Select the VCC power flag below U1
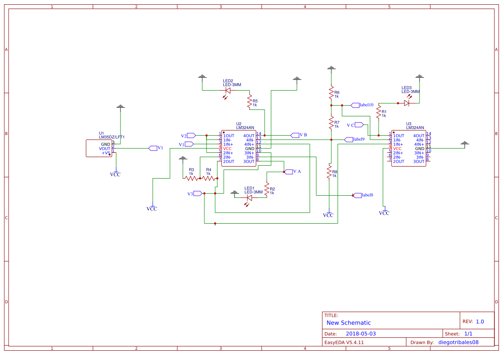The width and height of the screenshot is (503, 355). click(x=115, y=173)
